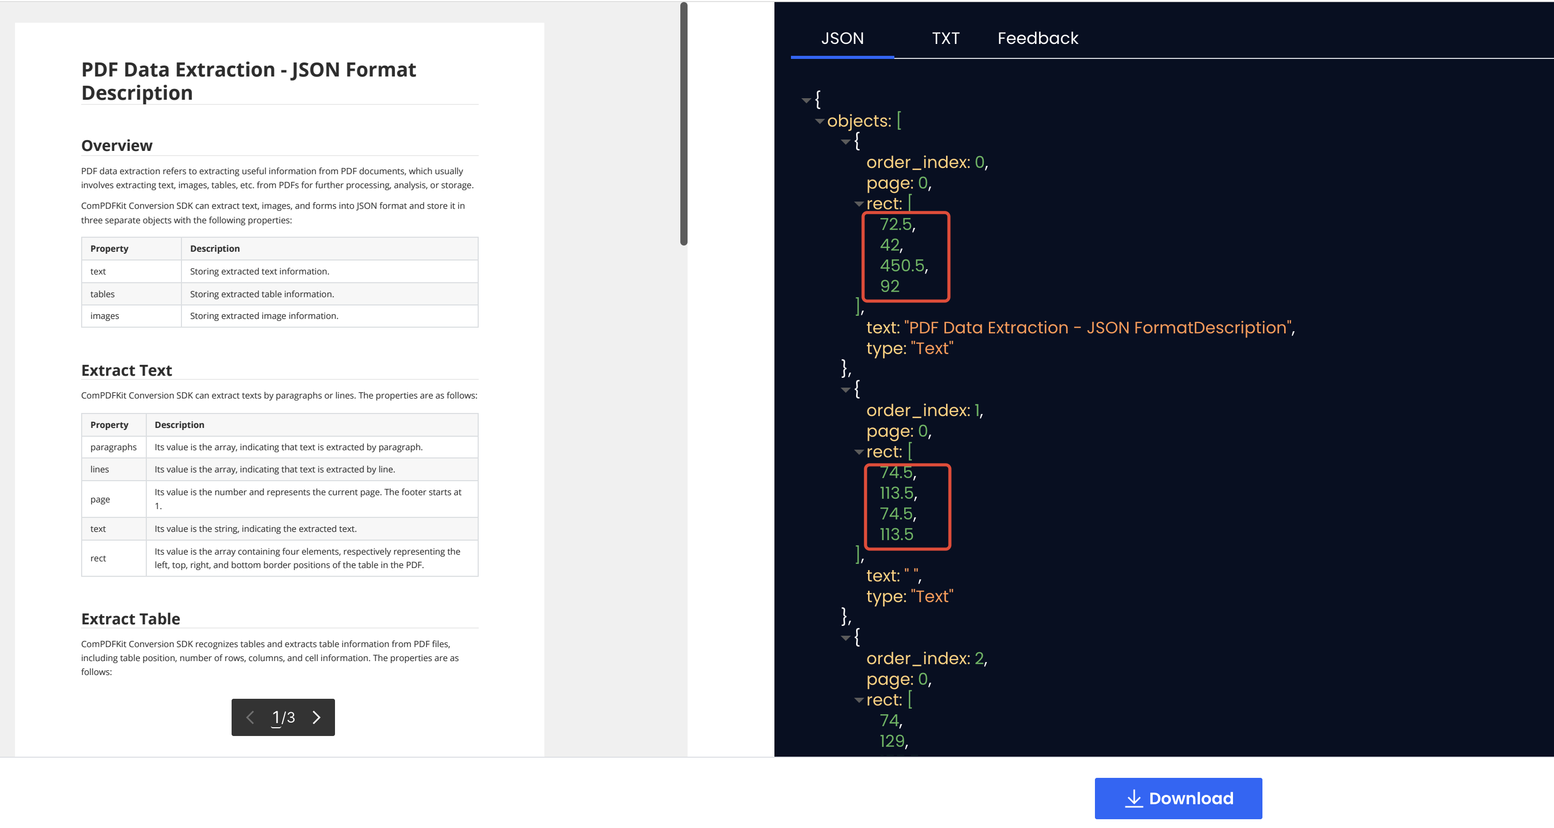The image size is (1554, 828).
Task: Click the extracted title text value
Action: (x=1098, y=328)
